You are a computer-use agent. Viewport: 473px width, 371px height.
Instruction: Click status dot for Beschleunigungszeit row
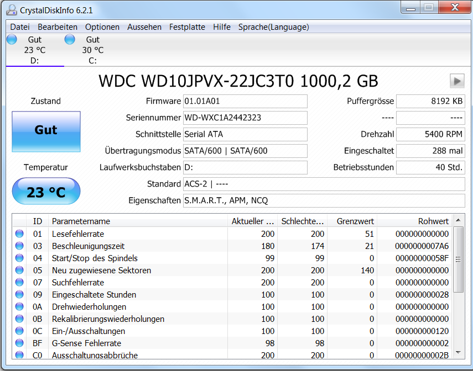(19, 246)
